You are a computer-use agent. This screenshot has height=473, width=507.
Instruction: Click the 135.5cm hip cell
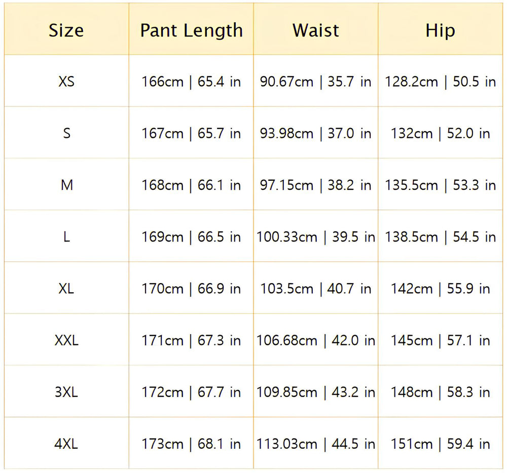(x=440, y=185)
